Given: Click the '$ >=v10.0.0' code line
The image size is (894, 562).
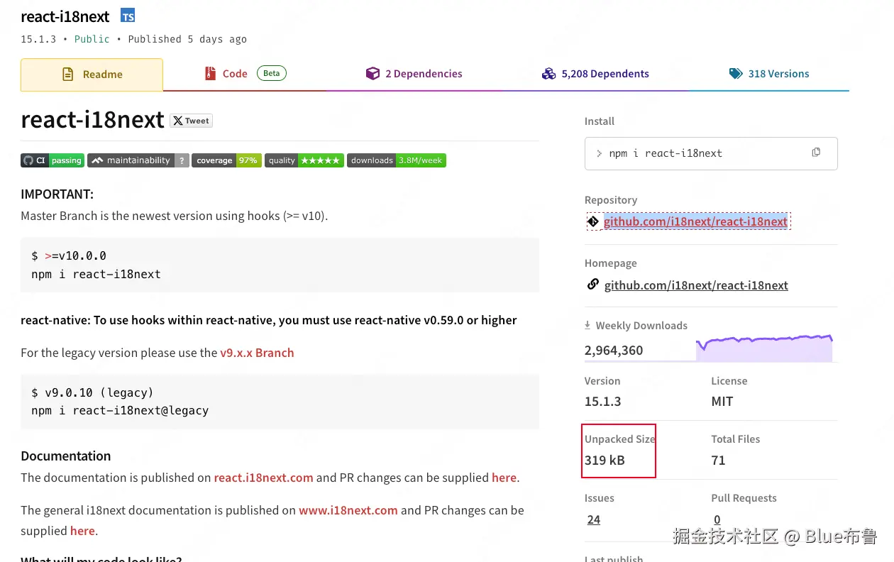Looking at the screenshot, I should click(69, 255).
